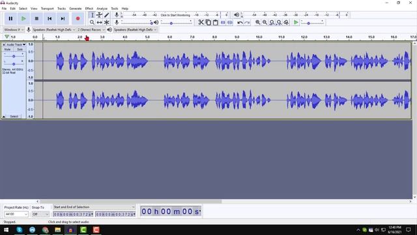
Task: Click the Silence audio selection icon
Action: (x=230, y=22)
